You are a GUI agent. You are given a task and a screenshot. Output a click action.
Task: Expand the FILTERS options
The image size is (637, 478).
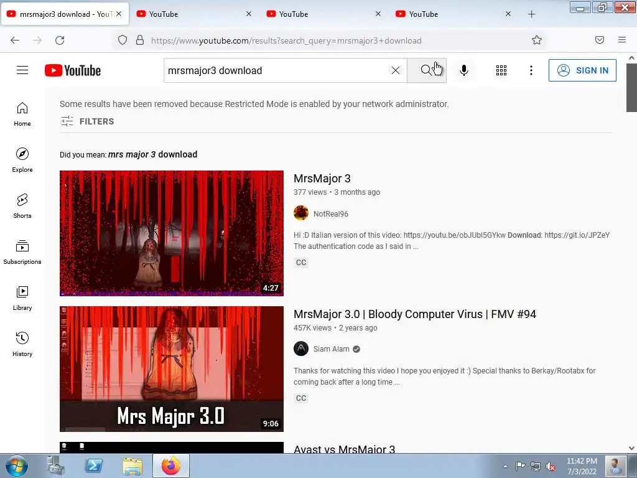87,121
